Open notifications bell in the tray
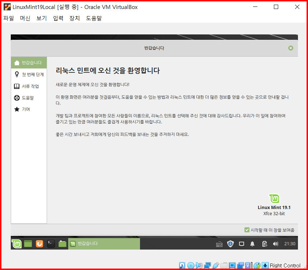Viewport: 308px width, 270px height. pos(252,244)
